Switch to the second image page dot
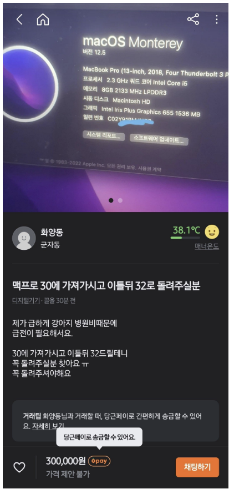Screen dimensions: 229x489 click(x=120, y=200)
